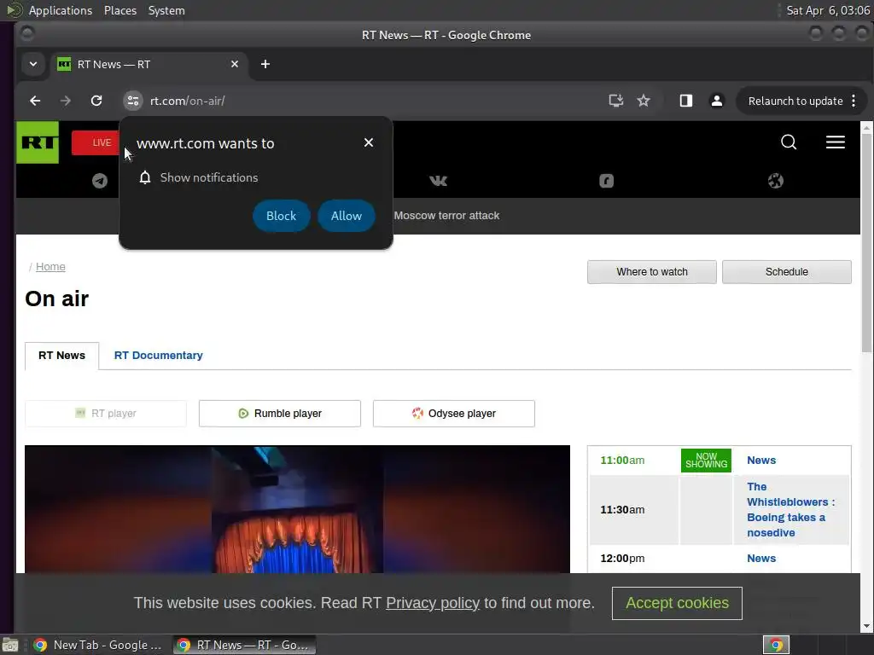Click the Chrome workspace icon in the taskbar
Image resolution: width=874 pixels, height=655 pixels.
pyautogui.click(x=776, y=645)
